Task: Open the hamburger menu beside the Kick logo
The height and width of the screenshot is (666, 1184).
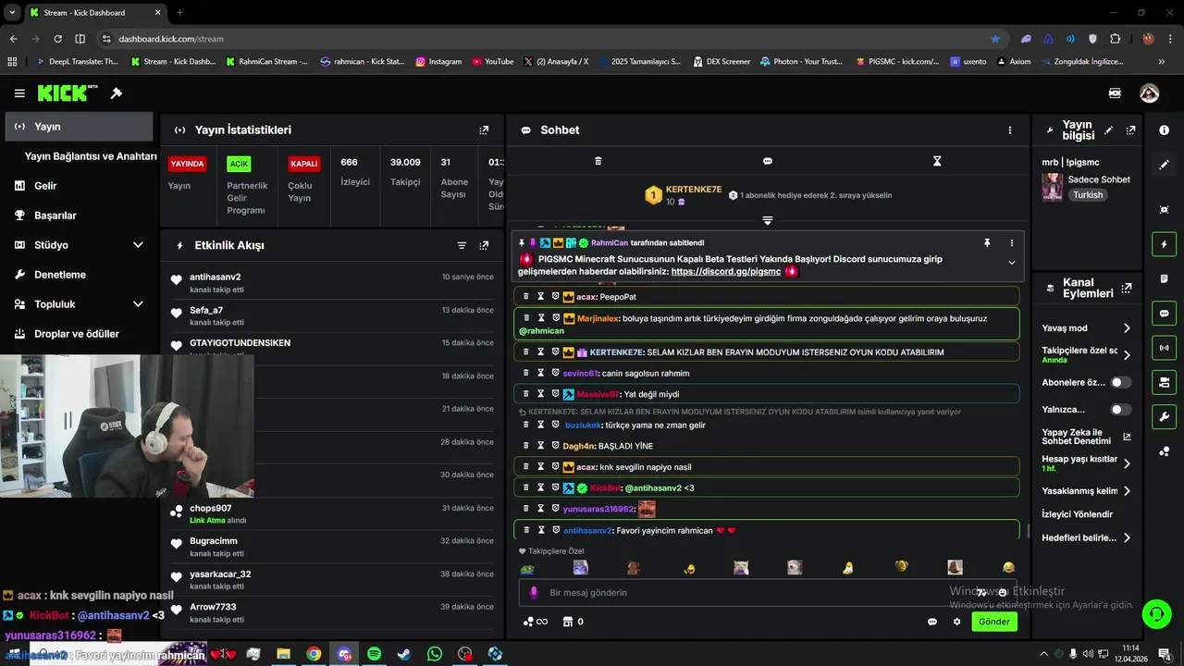Action: pos(19,93)
